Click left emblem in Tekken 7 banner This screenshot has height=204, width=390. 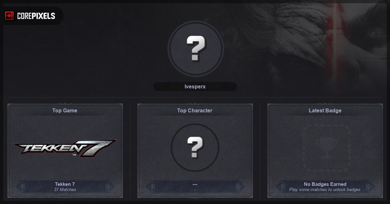(x=21, y=187)
